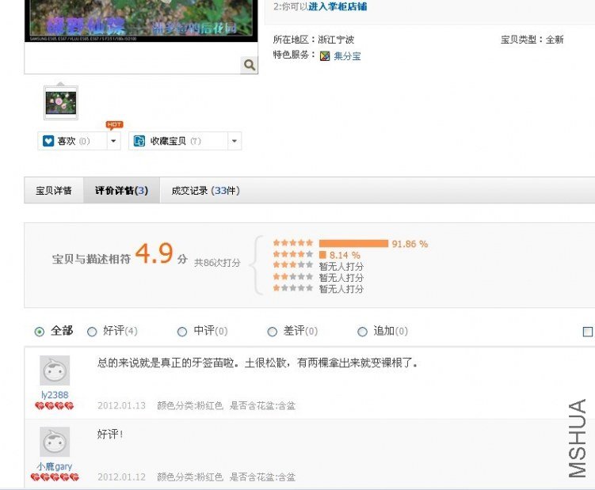Click the 收藏宝贝 folder icon
Screen dimensions: 595x490
point(139,141)
